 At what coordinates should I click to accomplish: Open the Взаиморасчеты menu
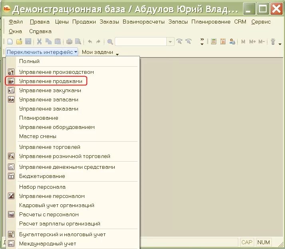[x=143, y=22]
